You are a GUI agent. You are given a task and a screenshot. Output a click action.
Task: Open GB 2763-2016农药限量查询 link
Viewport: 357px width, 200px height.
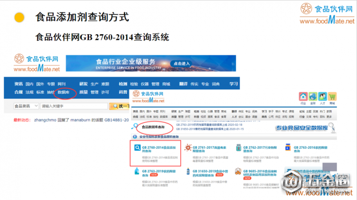tap(310, 149)
